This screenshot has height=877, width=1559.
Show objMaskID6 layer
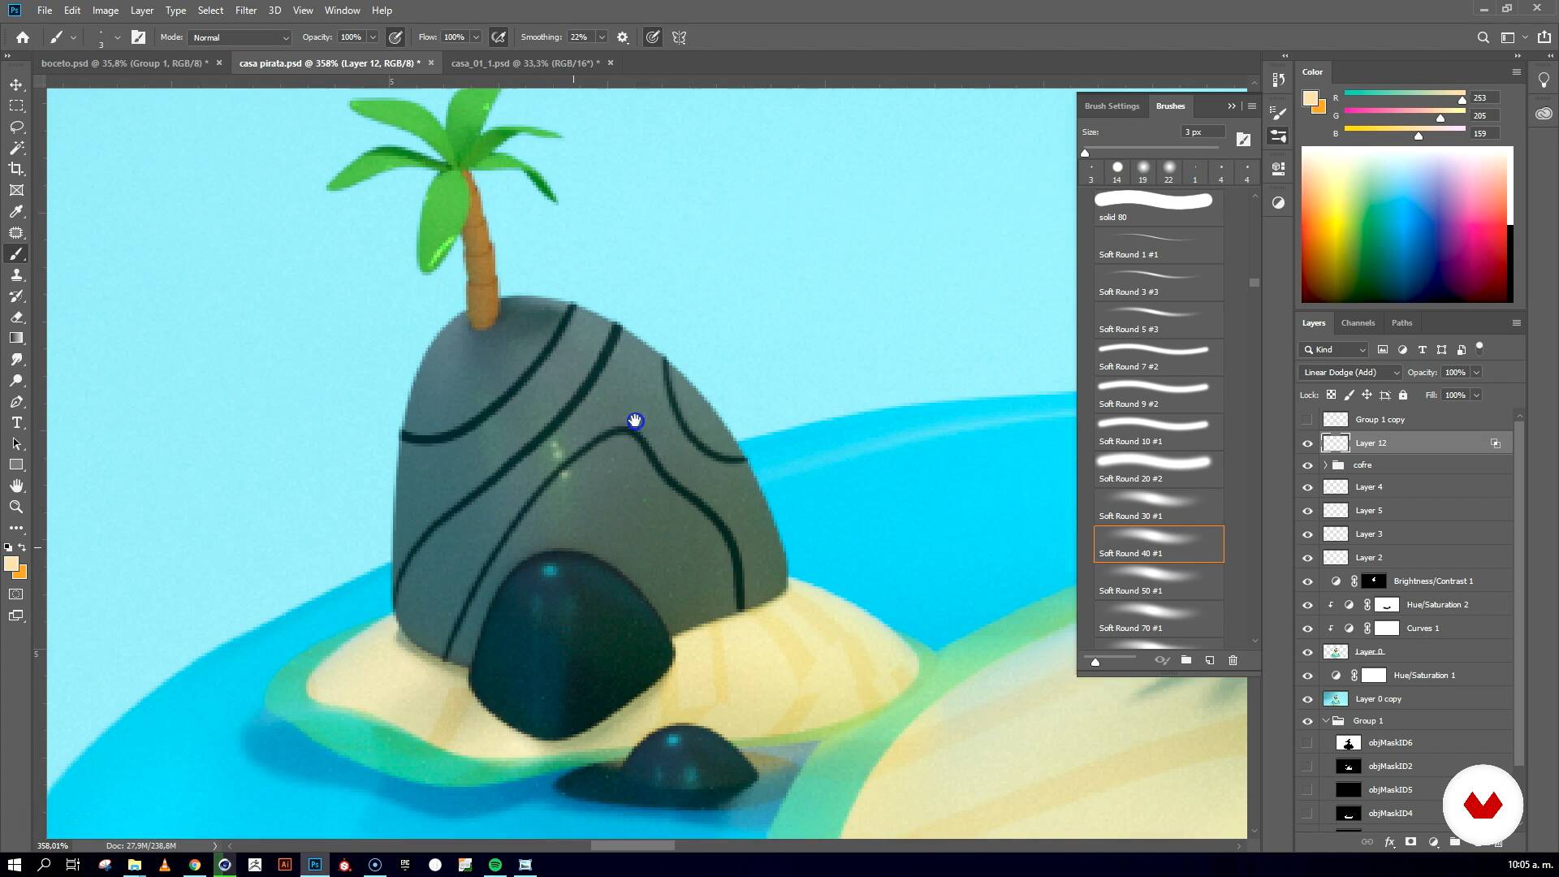[x=1307, y=743]
